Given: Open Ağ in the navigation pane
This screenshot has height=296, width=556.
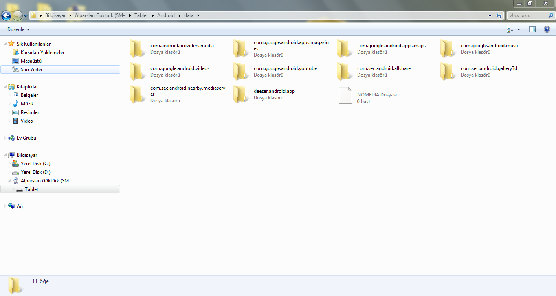Looking at the screenshot, I should tap(20, 206).
